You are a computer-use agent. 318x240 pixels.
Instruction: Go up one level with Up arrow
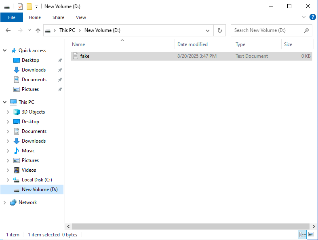click(x=38, y=30)
